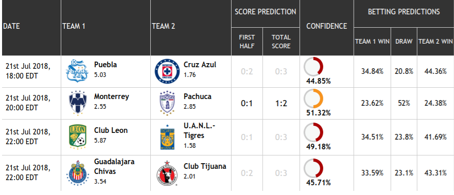Image resolution: width=454 pixels, height=195 pixels.
Task: Click the orange 51.32% confidence gauge
Action: click(313, 99)
